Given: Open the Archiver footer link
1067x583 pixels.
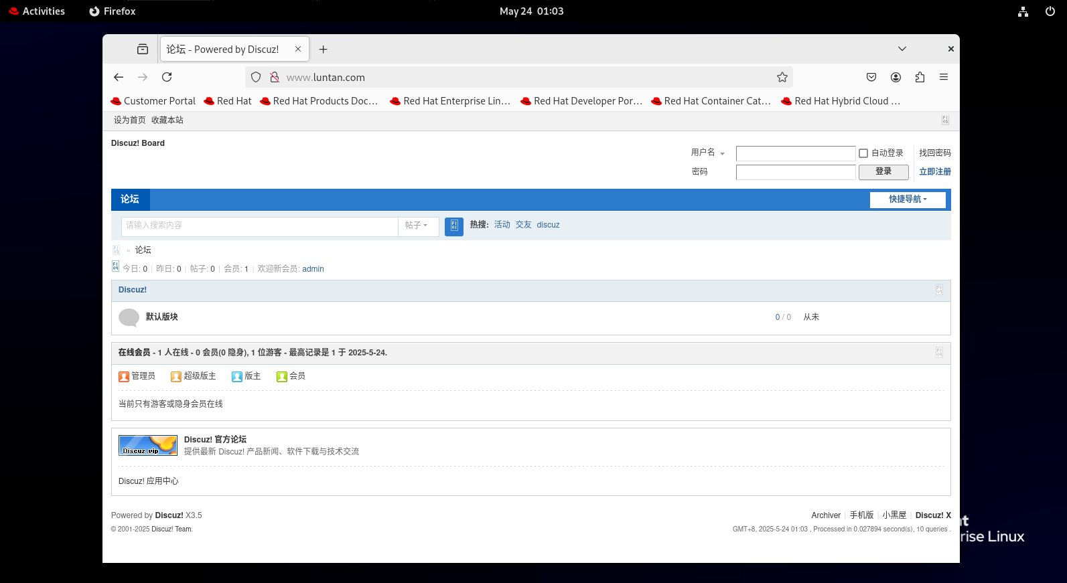Looking at the screenshot, I should point(826,515).
